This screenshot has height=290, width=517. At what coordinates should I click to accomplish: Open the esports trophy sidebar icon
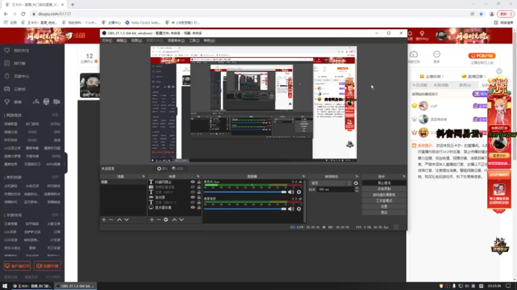[7, 102]
